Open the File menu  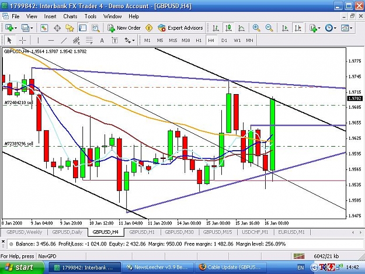[16, 16]
